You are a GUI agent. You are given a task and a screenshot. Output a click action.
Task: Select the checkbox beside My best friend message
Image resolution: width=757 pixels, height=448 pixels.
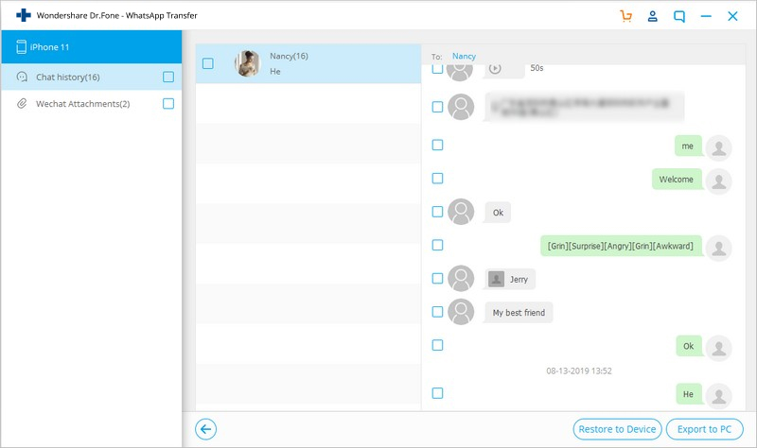pos(437,312)
